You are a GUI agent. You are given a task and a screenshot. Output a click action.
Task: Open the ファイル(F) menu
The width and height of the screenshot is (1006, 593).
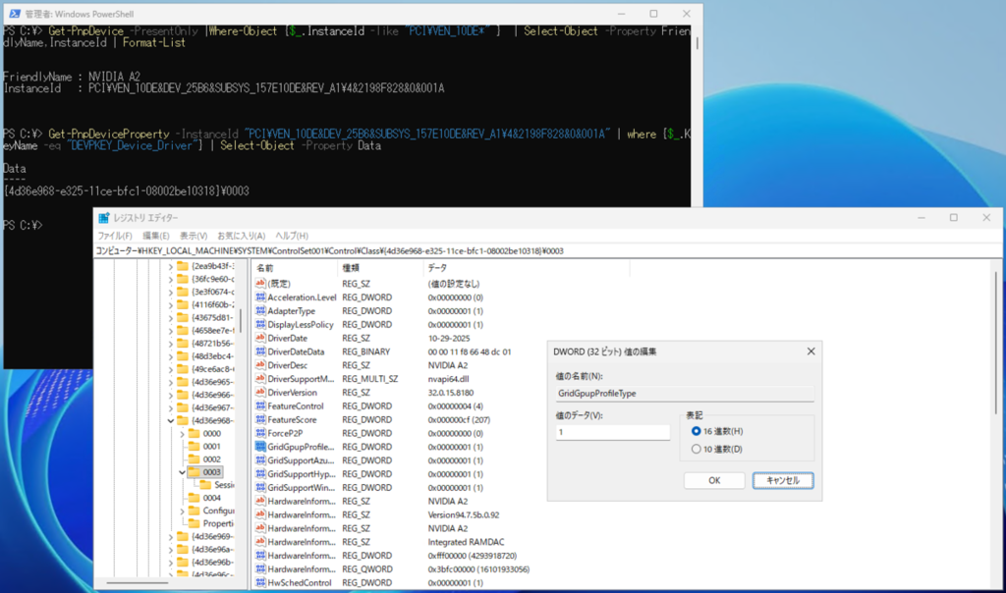click(x=115, y=236)
